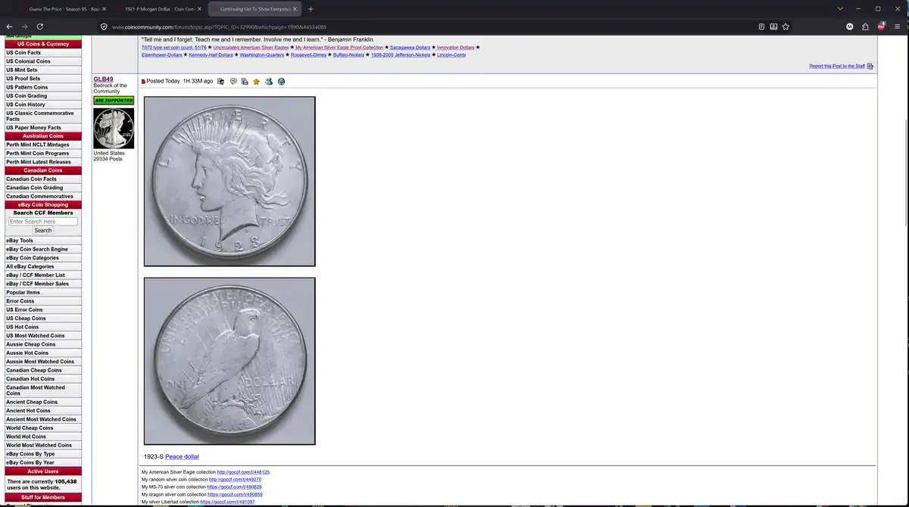Image resolution: width=909 pixels, height=507 pixels.
Task: Open 'Error Coins' sidebar item
Action: tap(42, 301)
